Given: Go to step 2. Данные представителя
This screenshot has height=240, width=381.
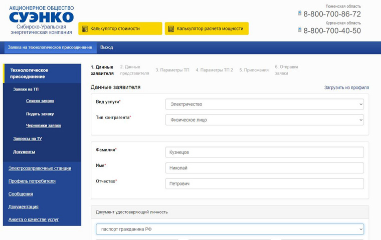Looking at the screenshot, I should (x=135, y=70).
